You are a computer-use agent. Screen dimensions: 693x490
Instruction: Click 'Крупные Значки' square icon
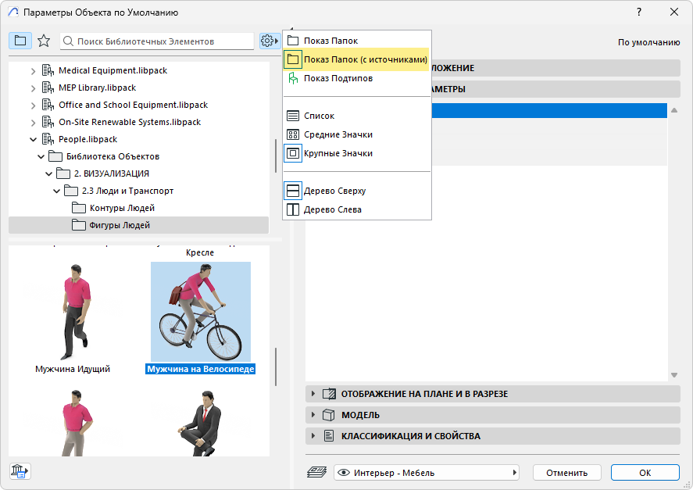293,153
